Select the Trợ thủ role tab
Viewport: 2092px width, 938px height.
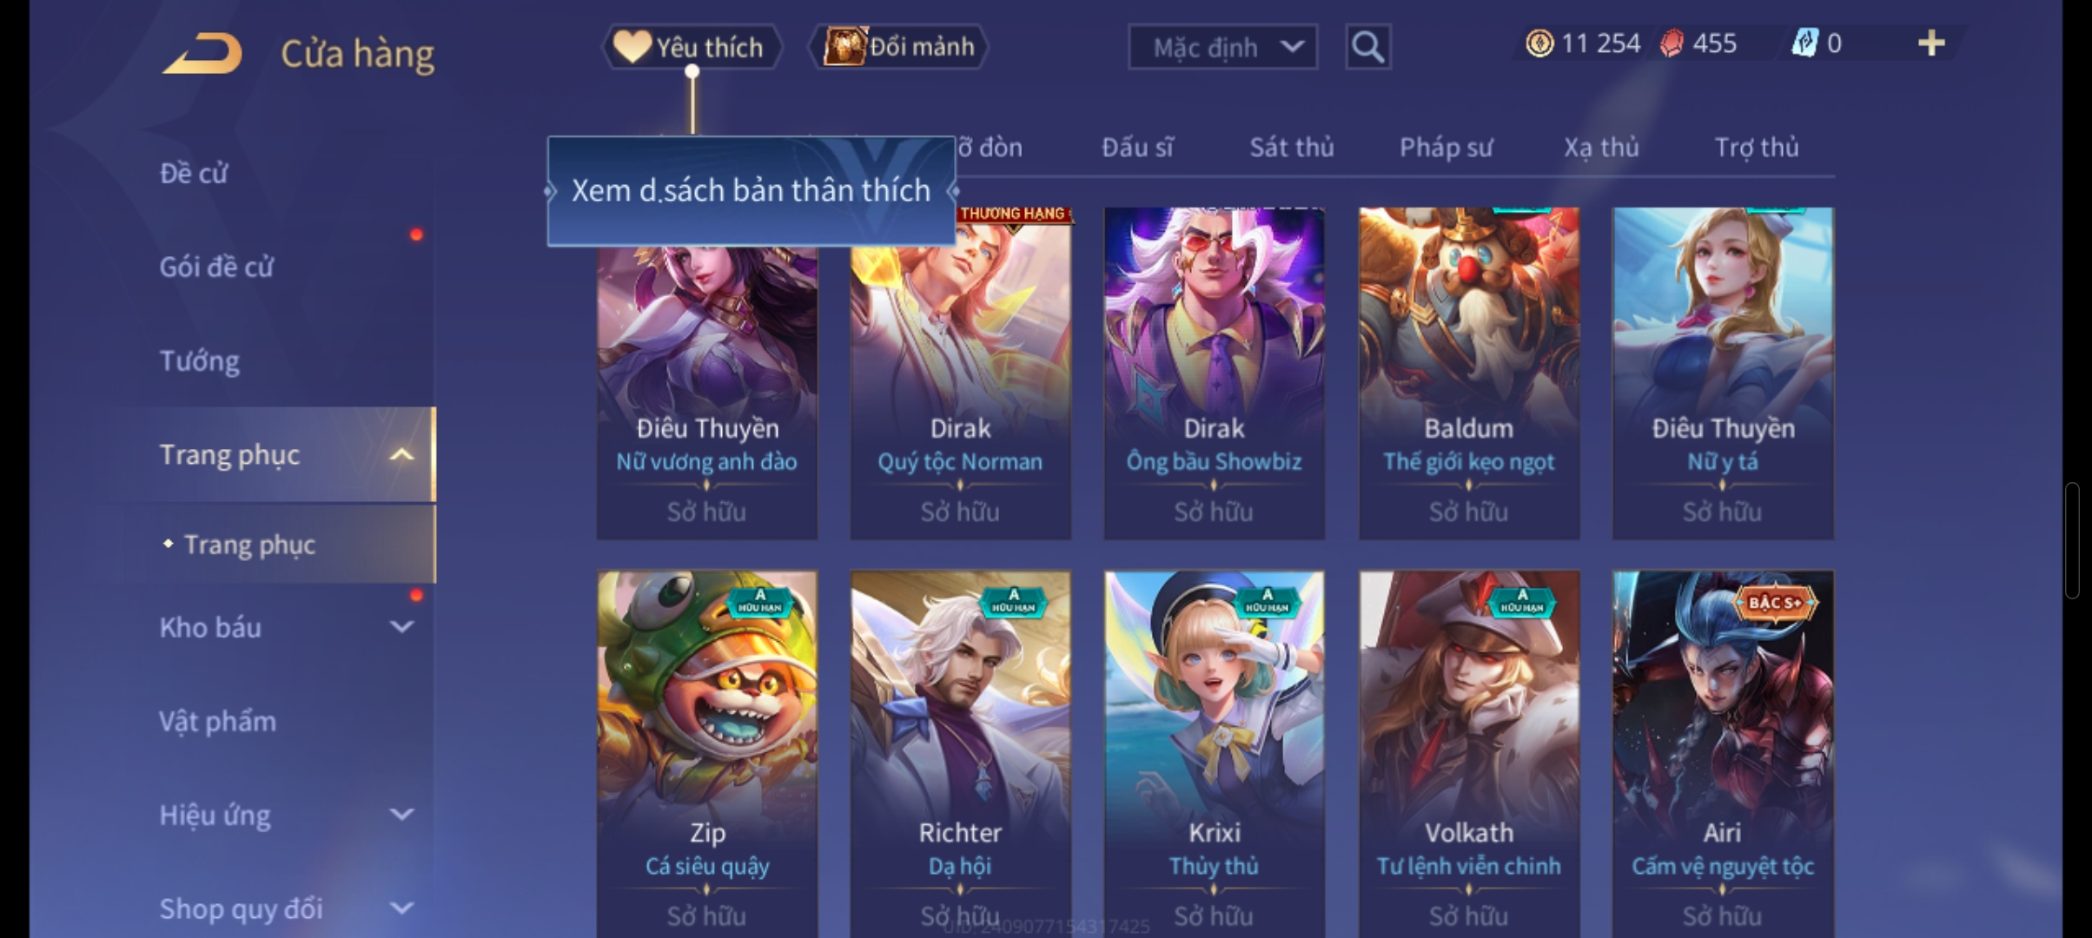[x=1756, y=148]
